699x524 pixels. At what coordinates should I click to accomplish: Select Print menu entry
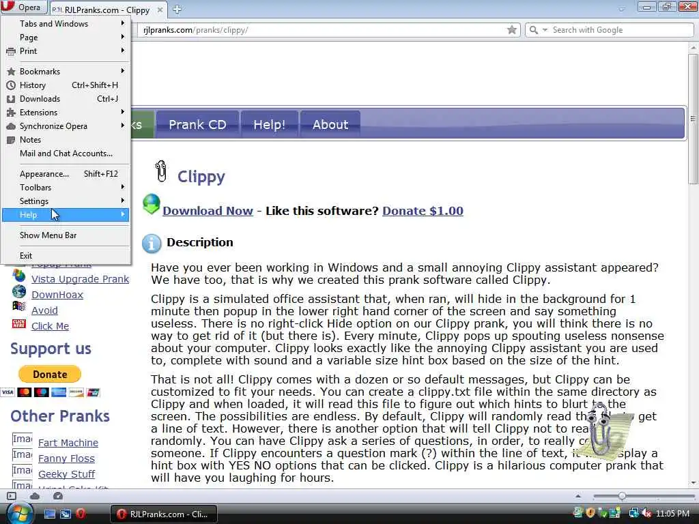(66, 51)
